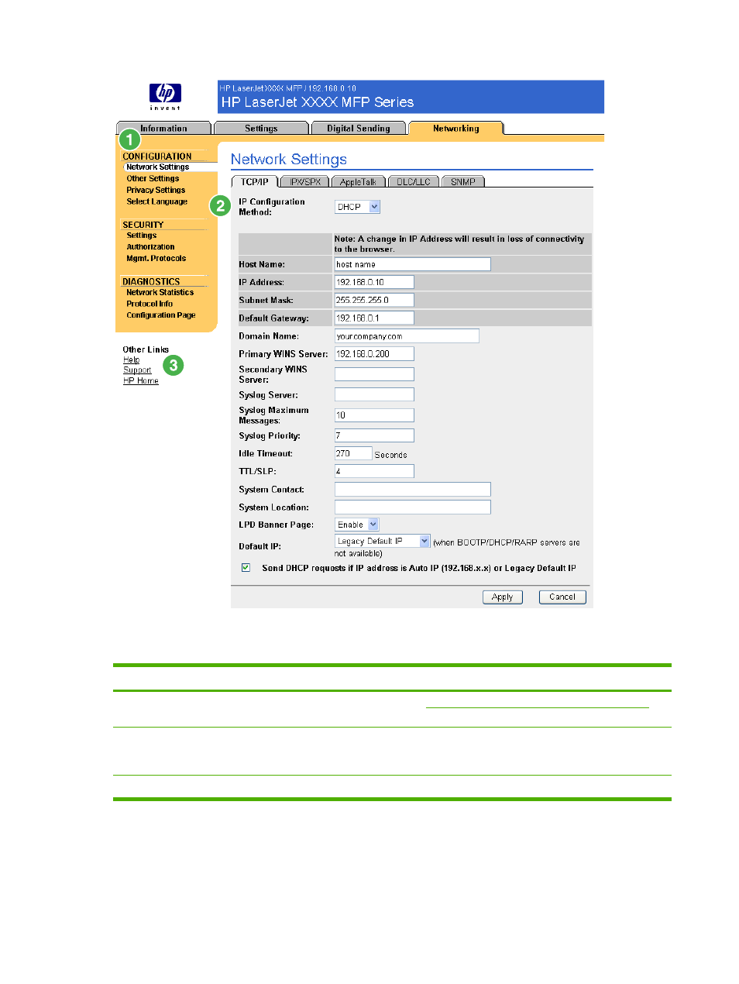Switch to the AppleTalk sub-tab

point(358,182)
